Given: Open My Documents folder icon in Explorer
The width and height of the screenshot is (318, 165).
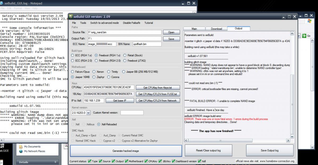Looking at the screenshot, I should [21, 146].
